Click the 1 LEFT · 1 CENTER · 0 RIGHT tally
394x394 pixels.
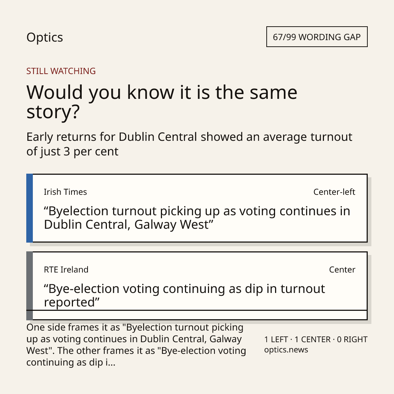(316, 340)
